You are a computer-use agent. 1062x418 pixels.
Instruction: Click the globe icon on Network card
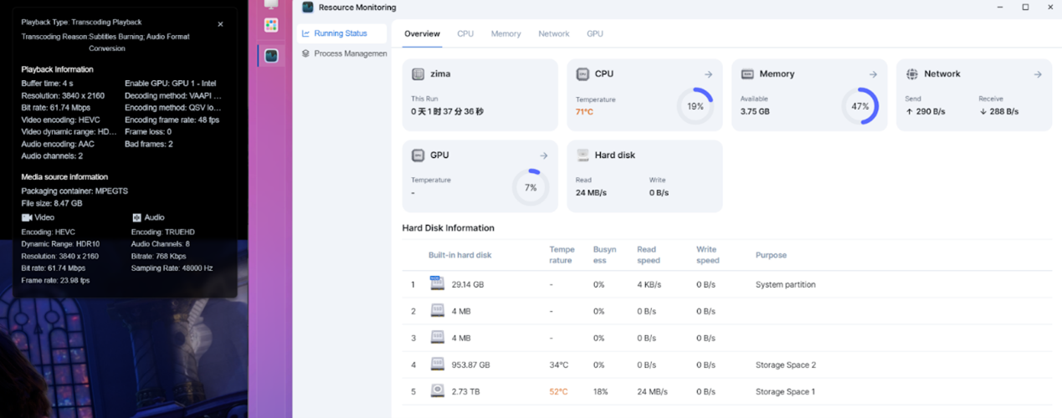pos(912,74)
